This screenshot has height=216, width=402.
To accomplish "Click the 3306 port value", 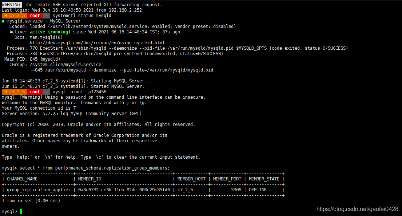I will [x=236, y=190].
